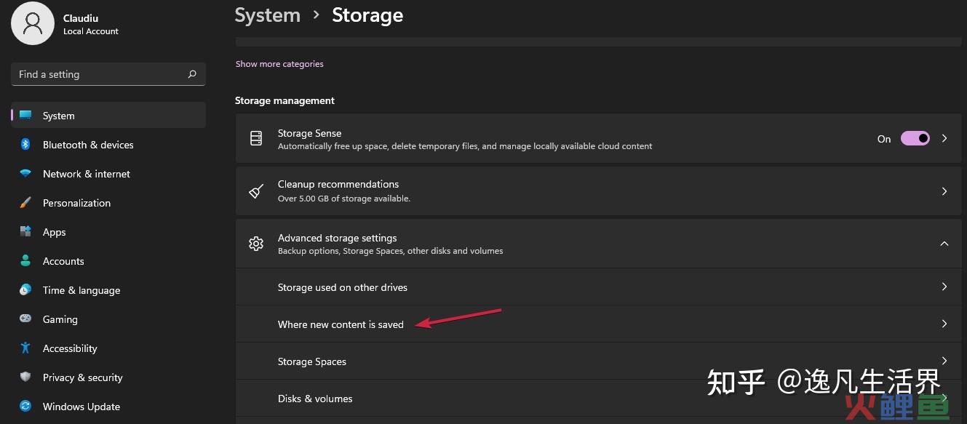Open Cleanup recommendations chevron arrow
967x424 pixels.
944,191
